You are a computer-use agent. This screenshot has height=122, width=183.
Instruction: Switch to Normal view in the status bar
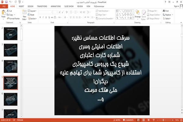tap(138, 120)
